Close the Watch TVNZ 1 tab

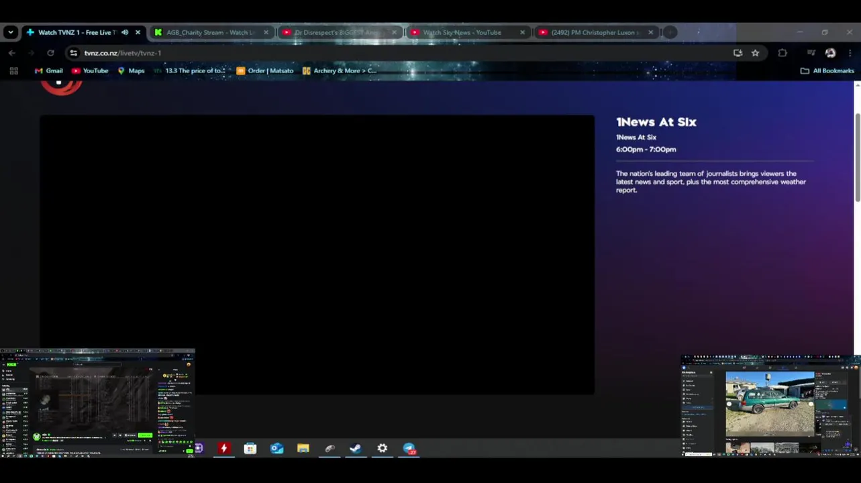click(x=138, y=32)
